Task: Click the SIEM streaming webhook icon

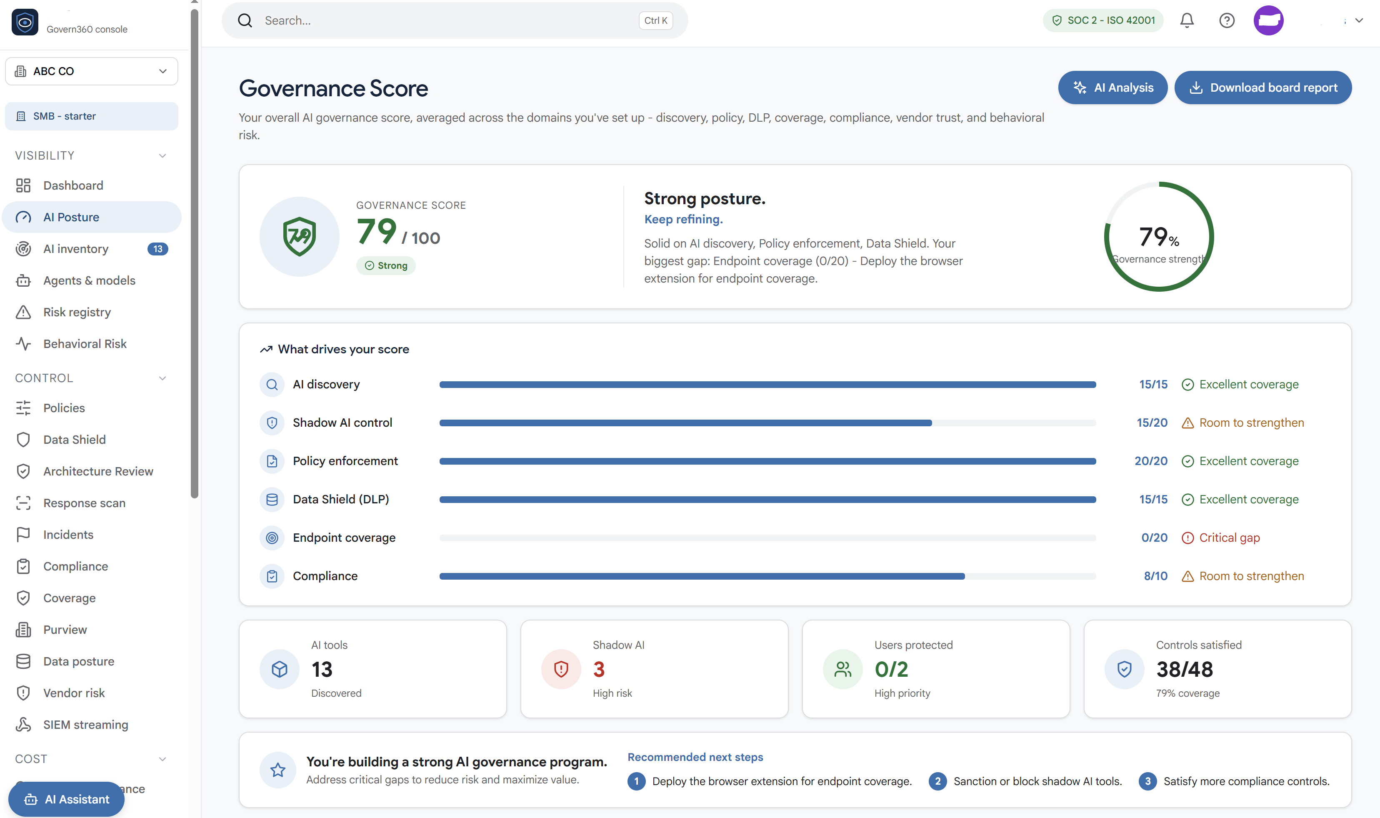Action: tap(23, 725)
